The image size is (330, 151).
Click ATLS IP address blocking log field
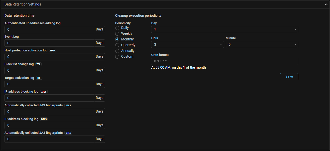(50, 98)
